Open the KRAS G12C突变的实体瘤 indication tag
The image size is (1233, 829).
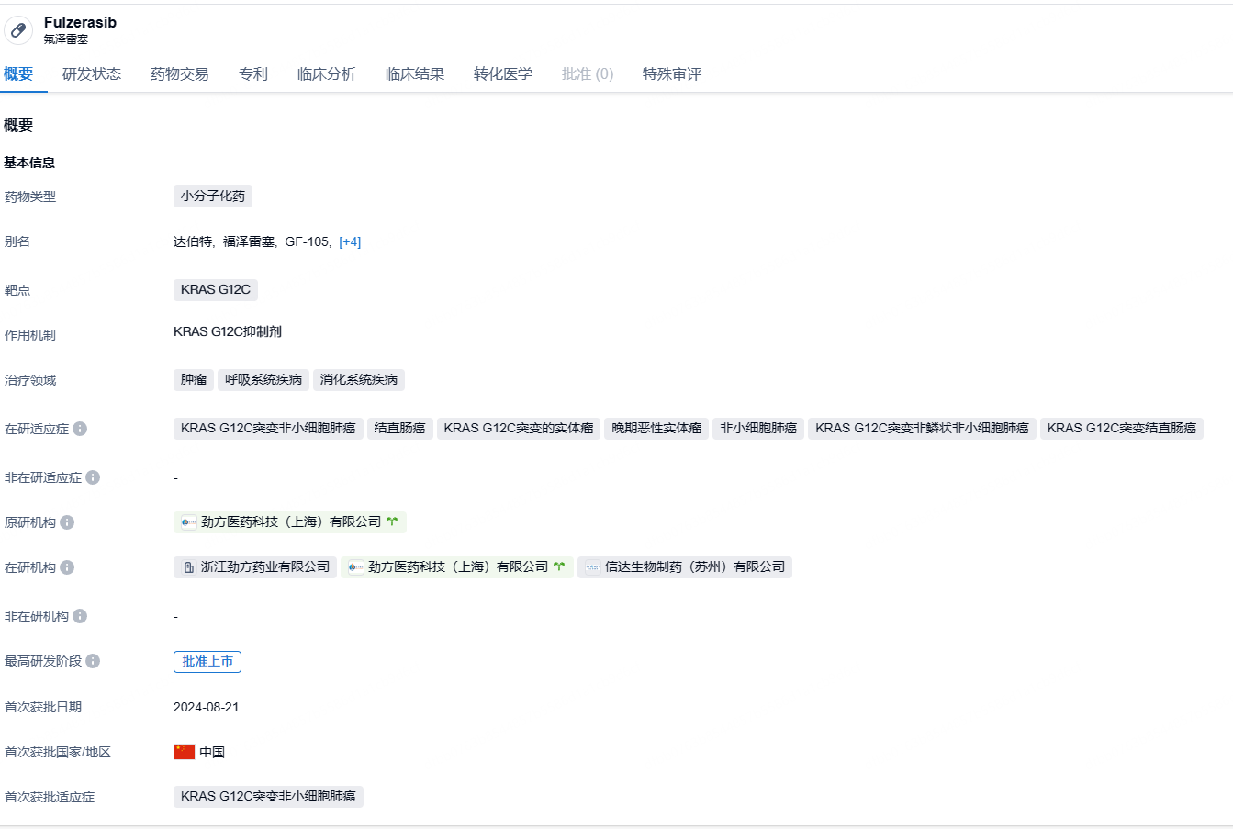click(519, 429)
